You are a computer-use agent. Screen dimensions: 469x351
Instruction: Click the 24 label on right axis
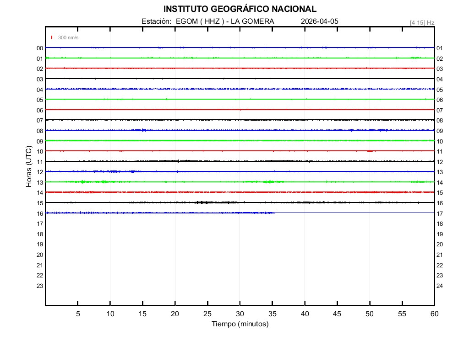pyautogui.click(x=439, y=286)
